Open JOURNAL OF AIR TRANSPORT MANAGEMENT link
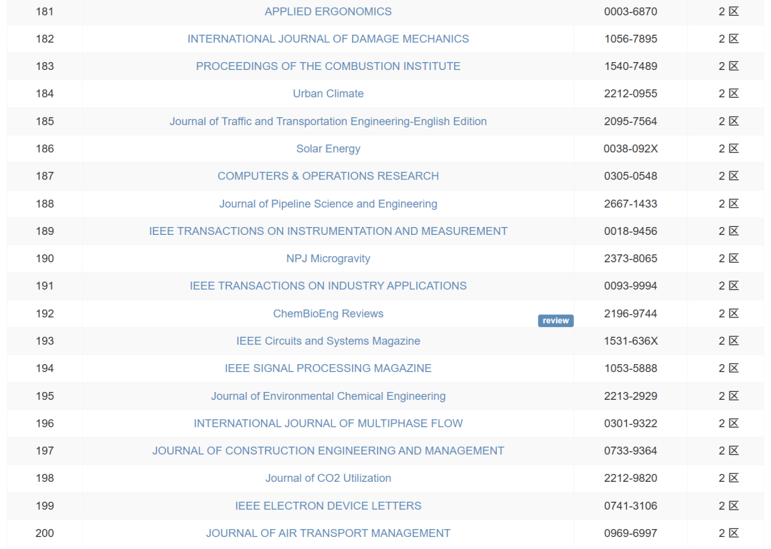The width and height of the screenshot is (771, 549). (x=328, y=533)
